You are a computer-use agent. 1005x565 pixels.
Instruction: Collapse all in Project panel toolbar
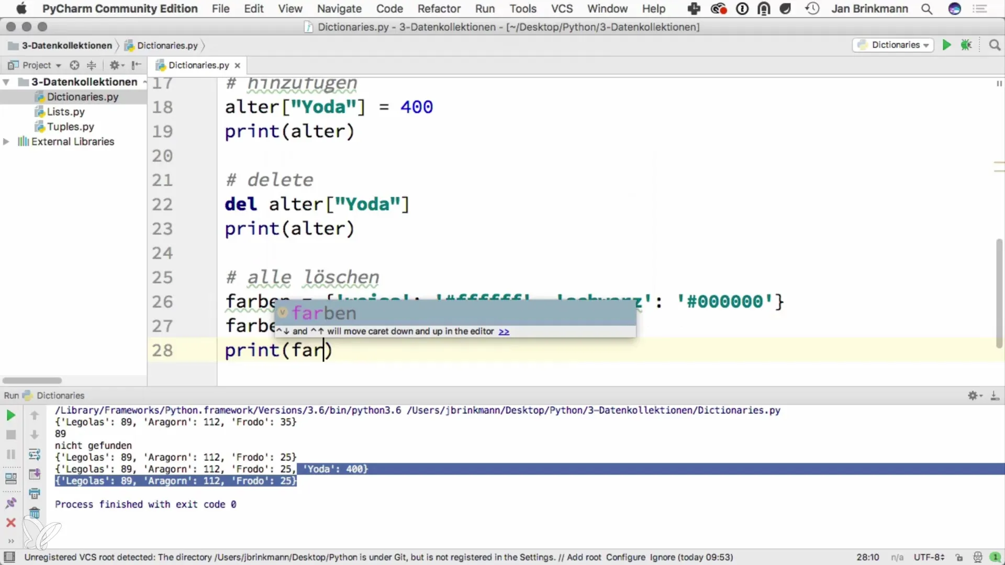pyautogui.click(x=92, y=65)
